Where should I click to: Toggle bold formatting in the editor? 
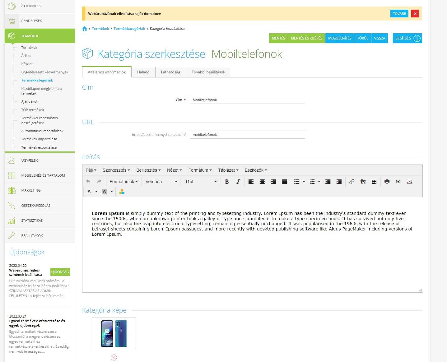(227, 182)
